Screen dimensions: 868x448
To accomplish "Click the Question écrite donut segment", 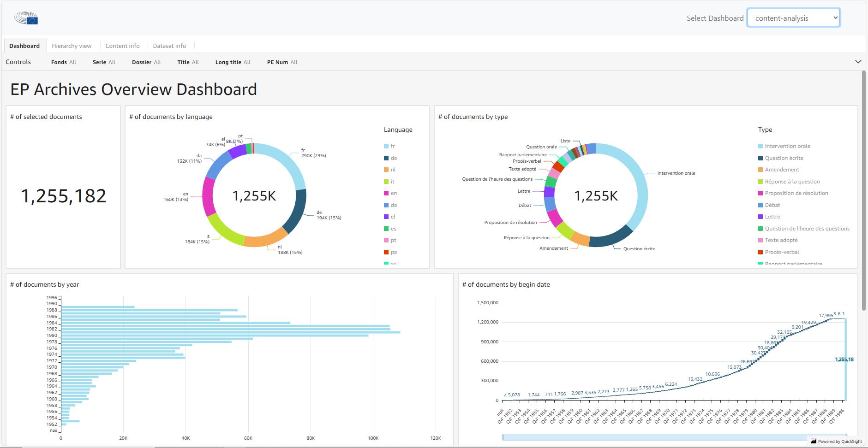I will [x=612, y=238].
